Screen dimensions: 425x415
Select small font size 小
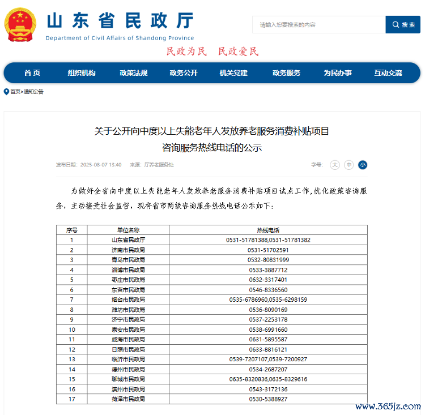pyautogui.click(x=363, y=165)
